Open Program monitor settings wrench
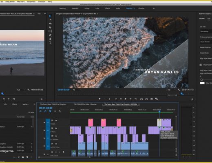The image size is (212, 163). pyautogui.click(x=179, y=90)
